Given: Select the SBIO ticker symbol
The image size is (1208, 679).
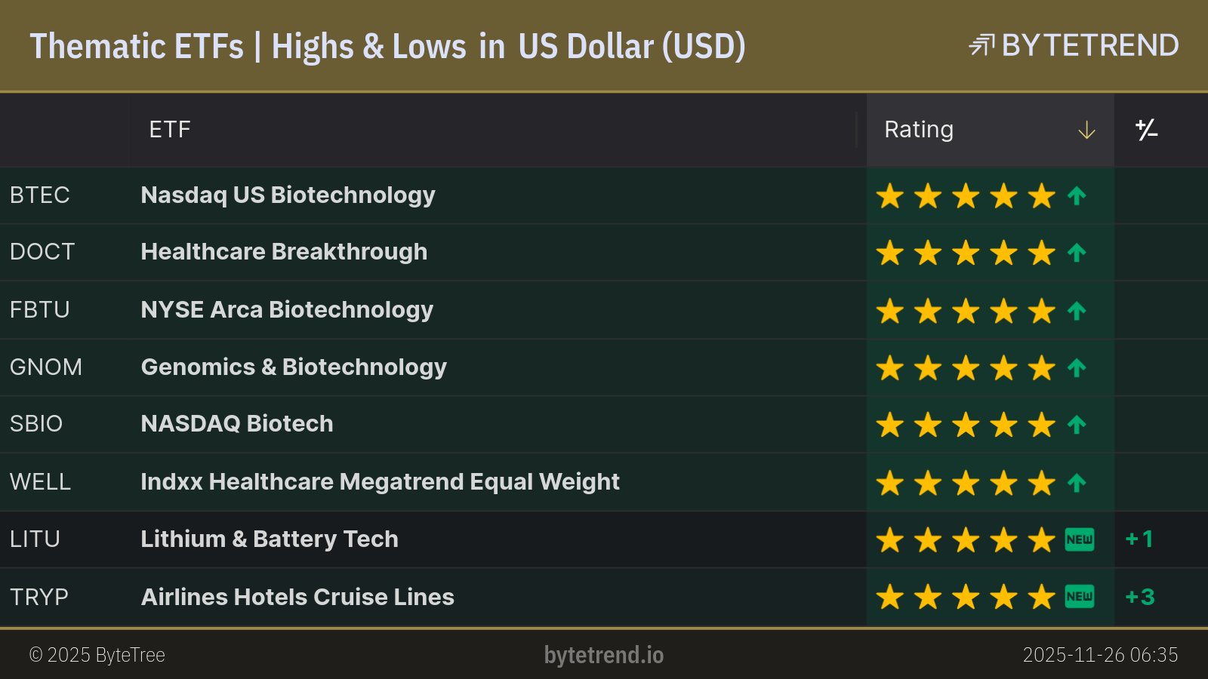Looking at the screenshot, I should [36, 424].
